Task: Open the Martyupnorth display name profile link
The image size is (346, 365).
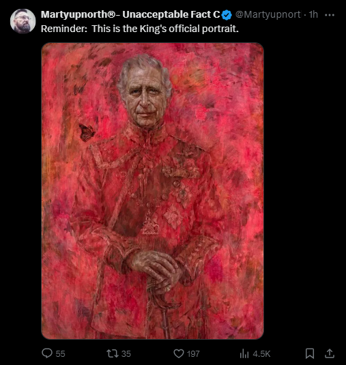Action: (130, 14)
